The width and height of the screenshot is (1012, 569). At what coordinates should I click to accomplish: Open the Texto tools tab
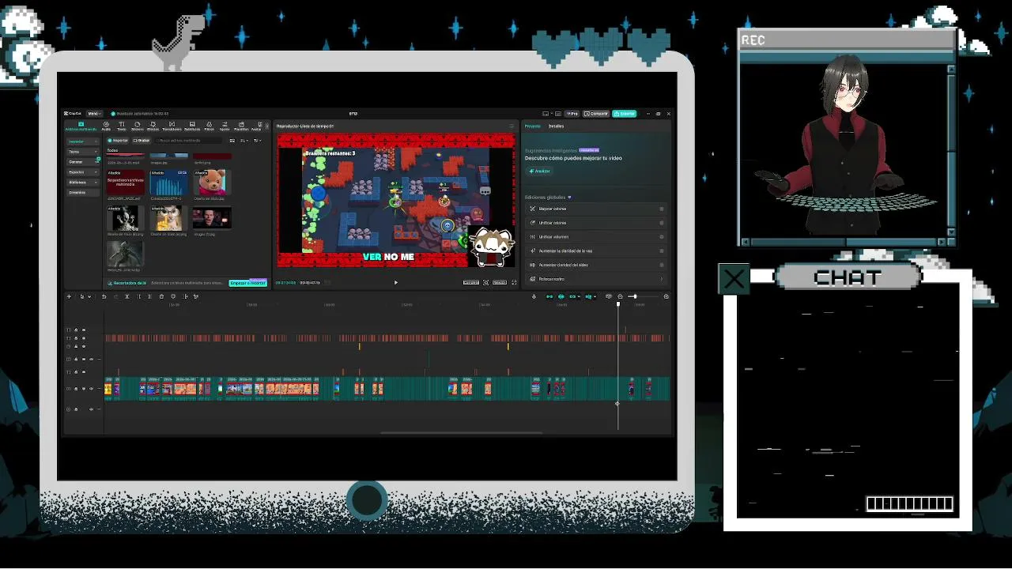[x=121, y=126]
